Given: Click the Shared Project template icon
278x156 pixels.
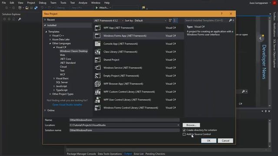Looking at the screenshot, I should pos(97,60).
